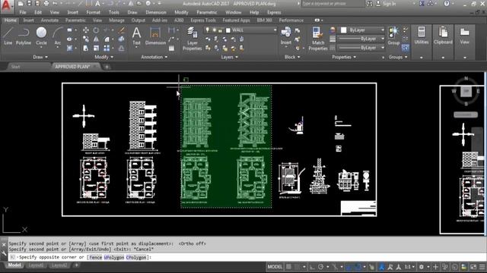Click Sign In link

390,3
